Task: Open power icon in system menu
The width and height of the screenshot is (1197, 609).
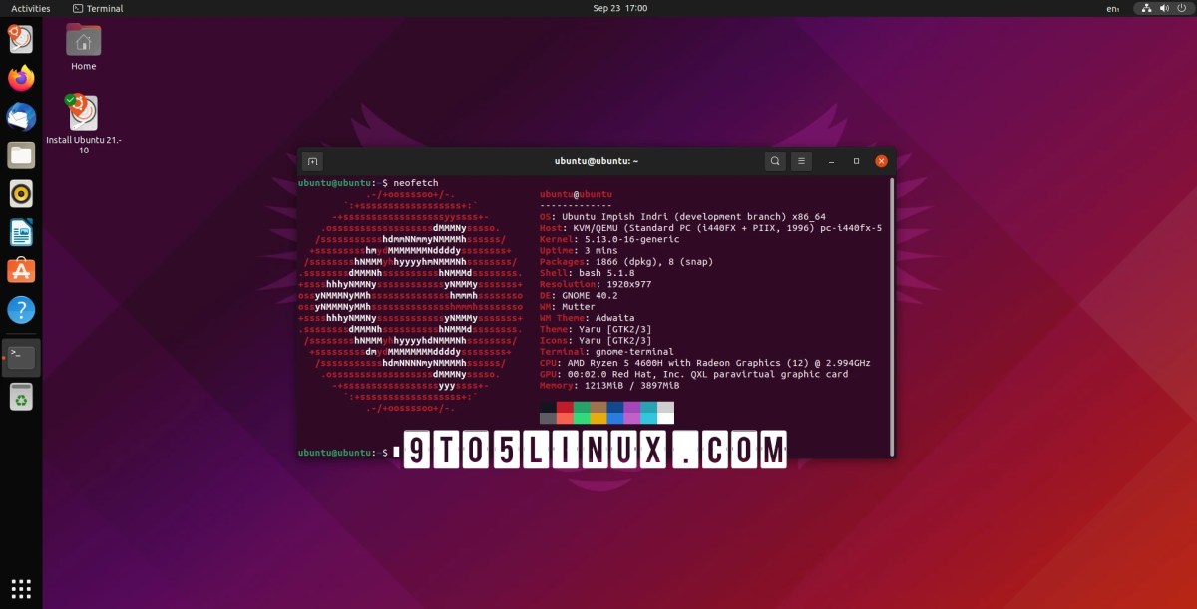Action: coord(1182,8)
